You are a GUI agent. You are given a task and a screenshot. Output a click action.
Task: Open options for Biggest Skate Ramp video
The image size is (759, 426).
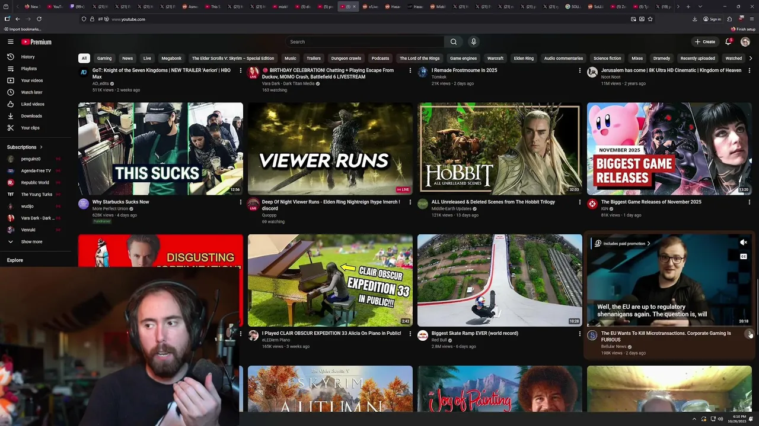coord(579,334)
